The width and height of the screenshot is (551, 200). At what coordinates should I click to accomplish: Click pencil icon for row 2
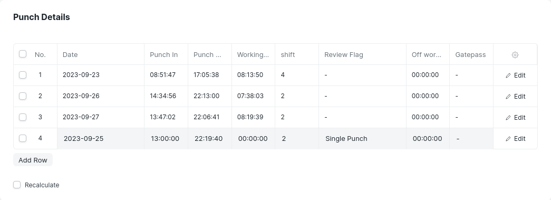coord(508,97)
